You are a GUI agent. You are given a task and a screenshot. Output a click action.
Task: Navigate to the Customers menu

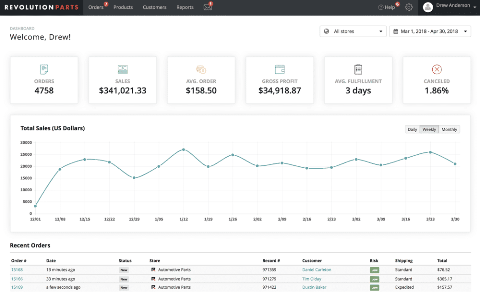click(154, 7)
